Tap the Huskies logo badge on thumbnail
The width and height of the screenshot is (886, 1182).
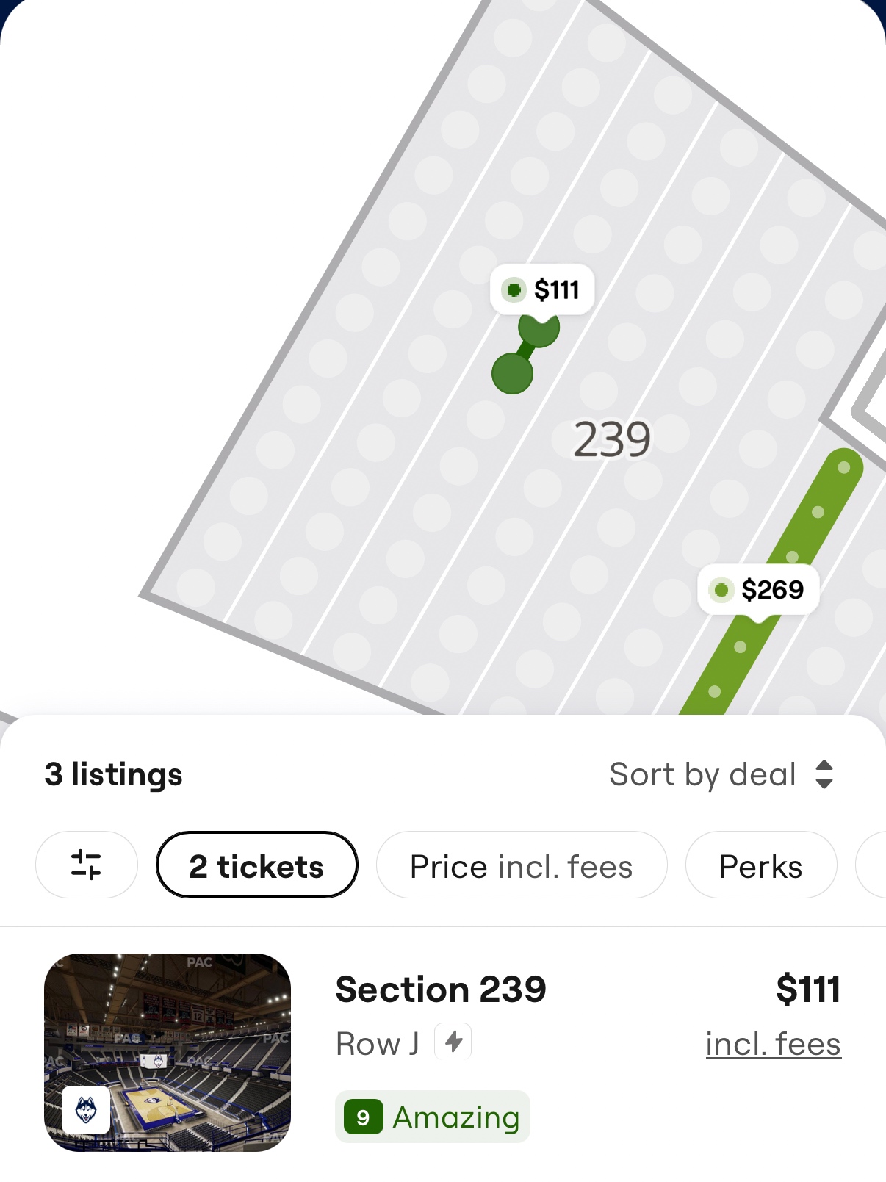pos(86,1109)
